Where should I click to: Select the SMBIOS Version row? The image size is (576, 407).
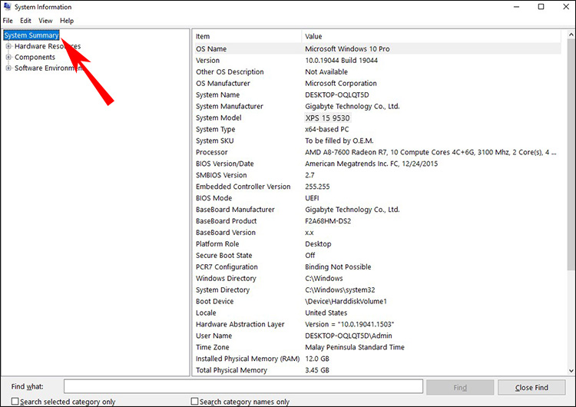(377, 175)
